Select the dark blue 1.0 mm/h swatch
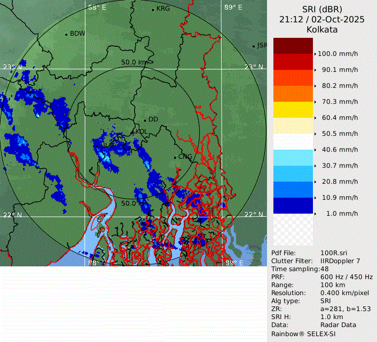 click(293, 206)
